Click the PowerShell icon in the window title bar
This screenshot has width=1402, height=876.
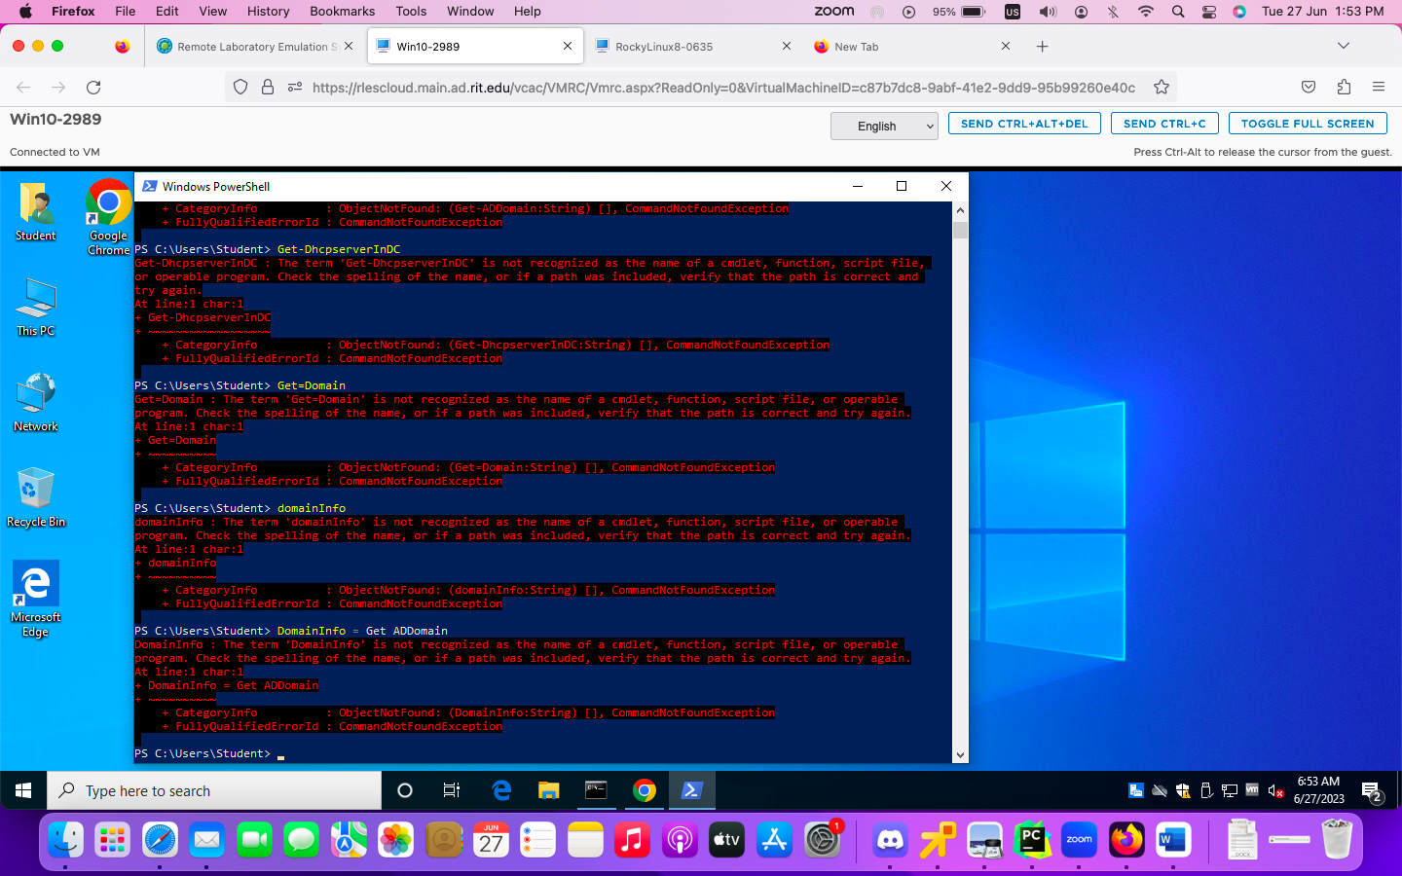coord(150,186)
